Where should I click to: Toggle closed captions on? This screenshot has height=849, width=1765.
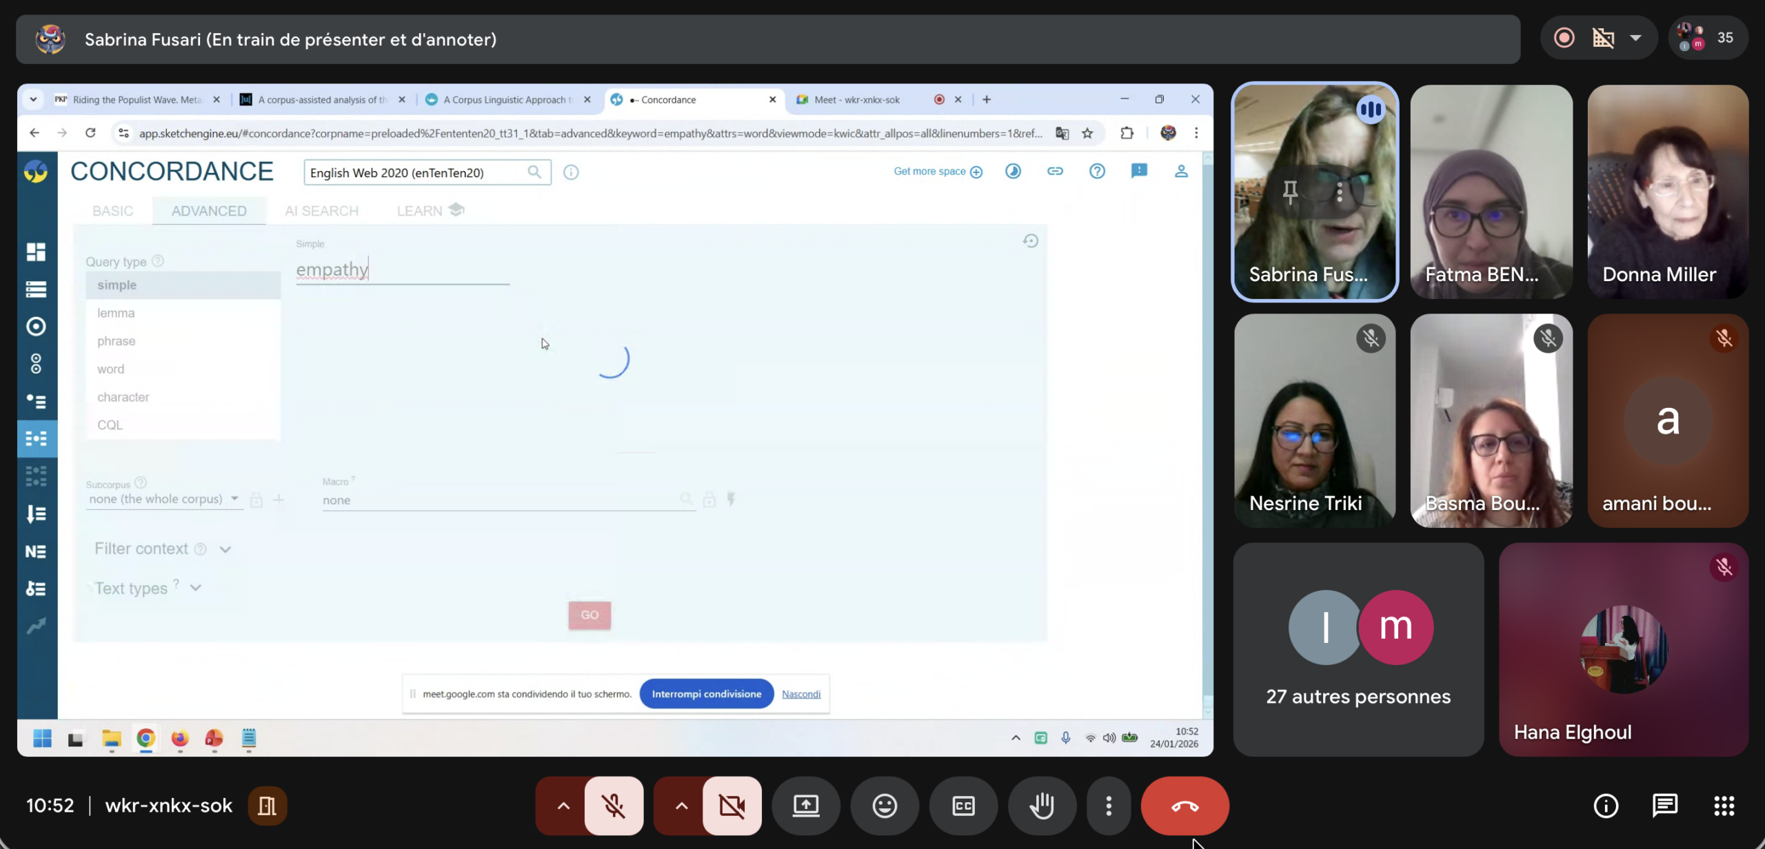pyautogui.click(x=963, y=806)
